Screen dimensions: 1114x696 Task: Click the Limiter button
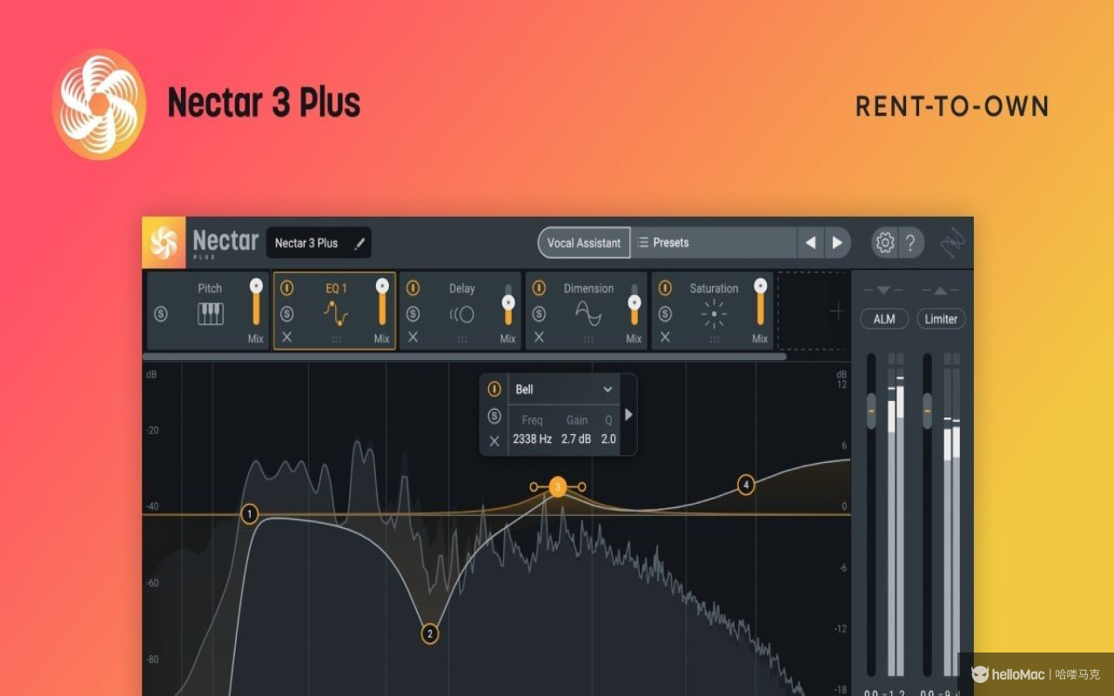coord(941,319)
